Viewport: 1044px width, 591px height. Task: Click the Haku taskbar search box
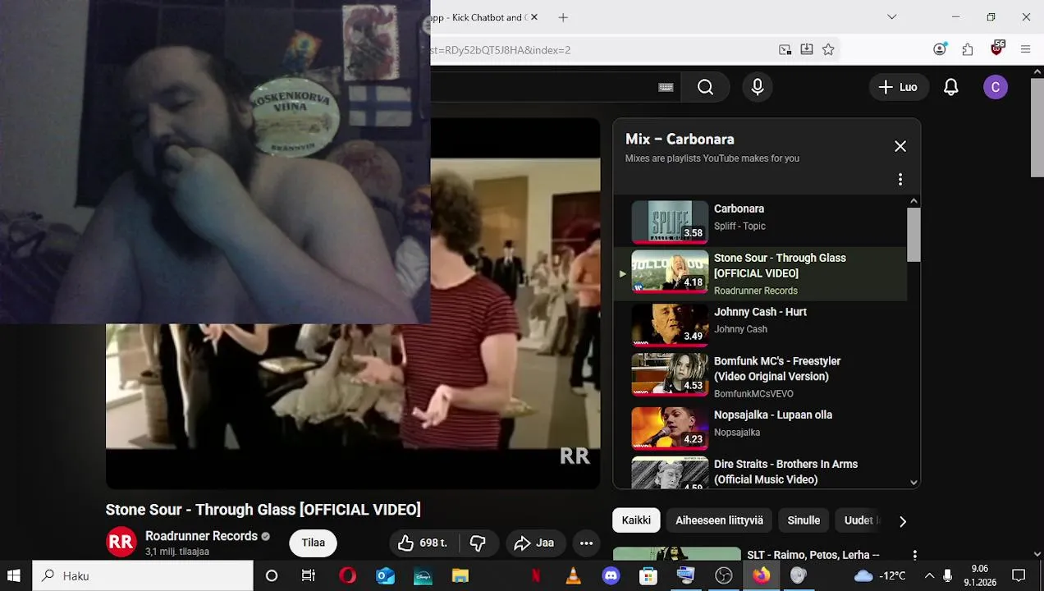pos(143,575)
